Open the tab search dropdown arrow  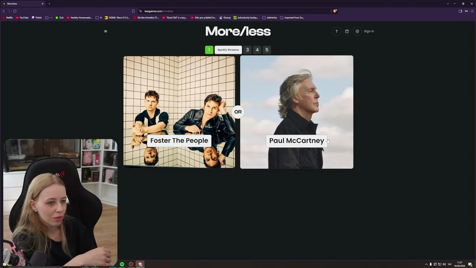pyautogui.click(x=448, y=4)
